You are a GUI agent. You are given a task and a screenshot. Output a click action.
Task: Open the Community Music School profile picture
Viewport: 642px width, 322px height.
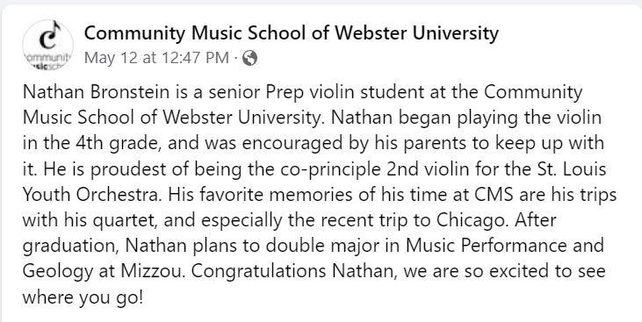click(48, 45)
